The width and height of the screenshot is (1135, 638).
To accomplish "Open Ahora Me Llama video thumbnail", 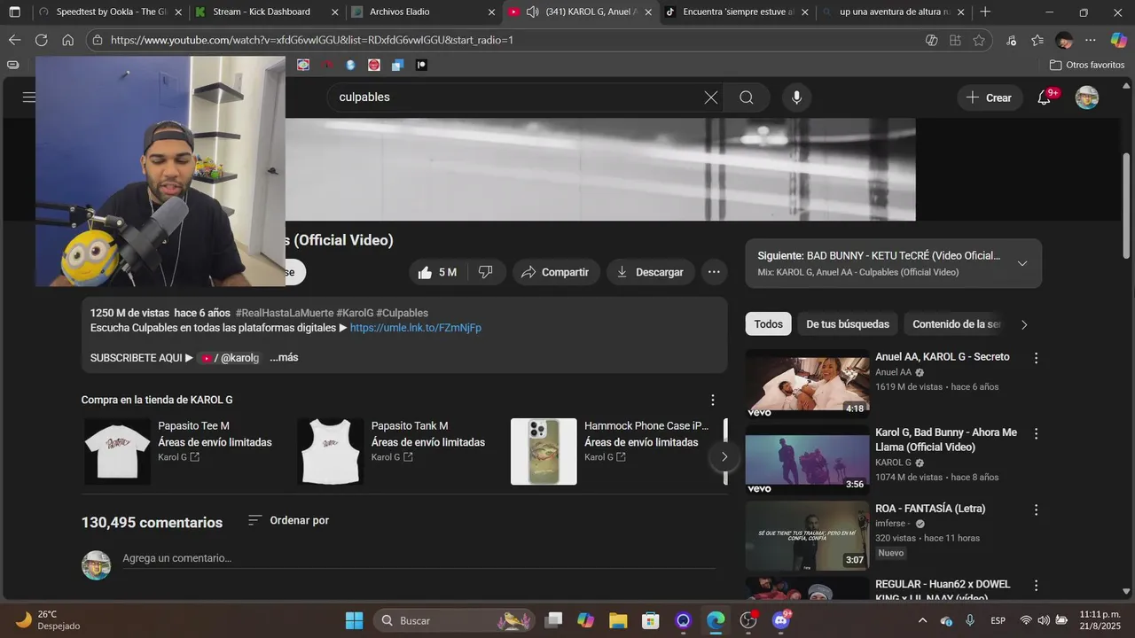I will 807,459.
